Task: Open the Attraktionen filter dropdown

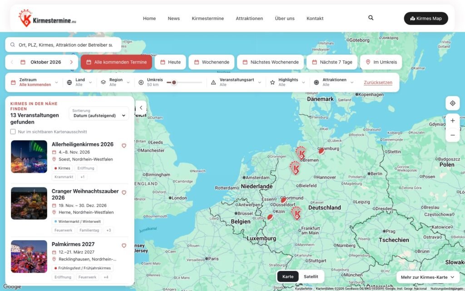Action: pyautogui.click(x=334, y=82)
